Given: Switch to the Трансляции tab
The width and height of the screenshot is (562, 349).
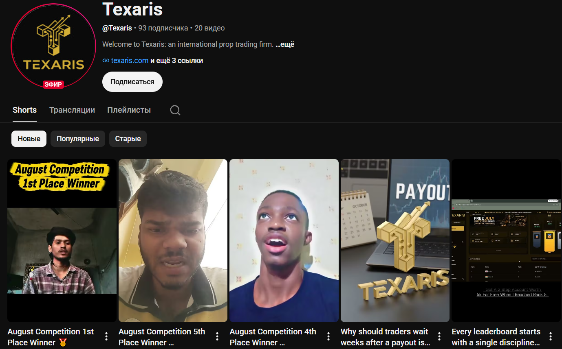Looking at the screenshot, I should 72,110.
